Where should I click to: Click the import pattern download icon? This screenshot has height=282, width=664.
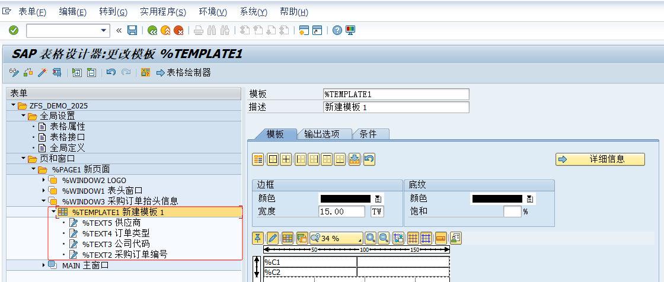click(x=355, y=159)
